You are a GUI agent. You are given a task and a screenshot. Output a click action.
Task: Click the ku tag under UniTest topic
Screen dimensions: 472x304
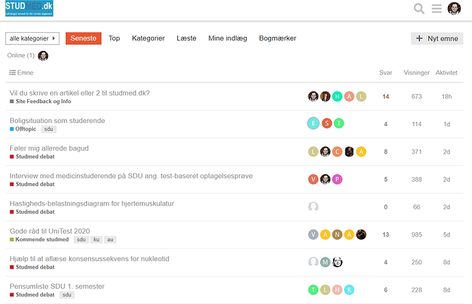pyautogui.click(x=96, y=240)
